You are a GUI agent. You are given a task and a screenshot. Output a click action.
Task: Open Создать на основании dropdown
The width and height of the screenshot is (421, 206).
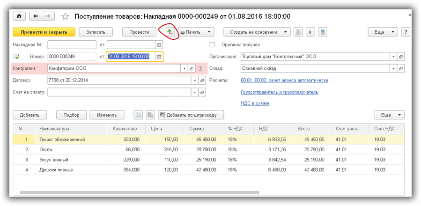(257, 32)
